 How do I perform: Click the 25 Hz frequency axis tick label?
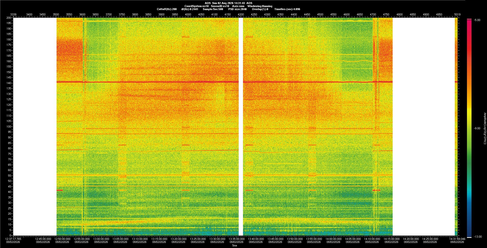tap(10, 208)
